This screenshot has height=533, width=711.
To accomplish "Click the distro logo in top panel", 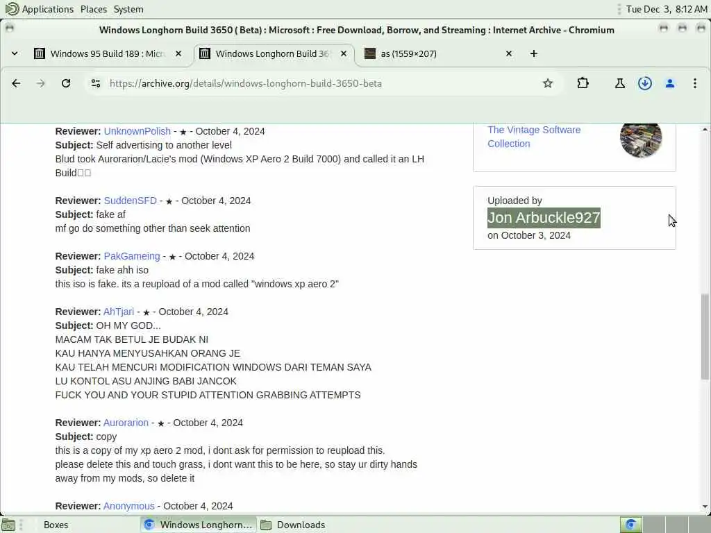I will click(12, 8).
